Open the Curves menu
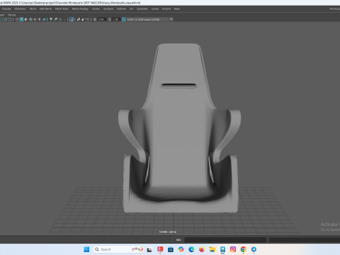Screen dimensions: 340x255 click(96, 8)
